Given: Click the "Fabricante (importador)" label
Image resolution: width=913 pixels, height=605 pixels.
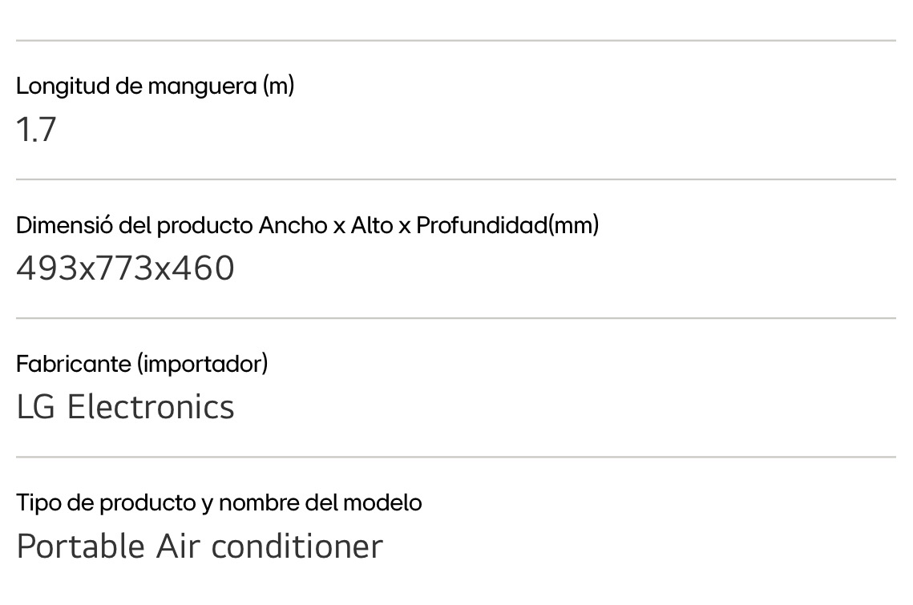Looking at the screenshot, I should (142, 364).
